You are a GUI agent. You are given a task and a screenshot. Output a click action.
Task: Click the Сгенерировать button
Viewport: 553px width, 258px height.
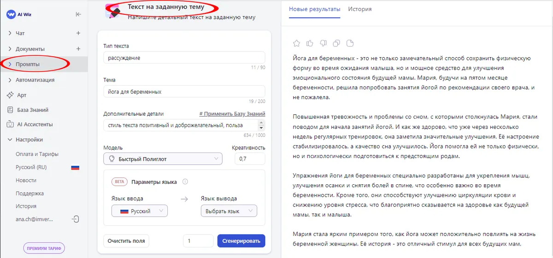tap(241, 241)
